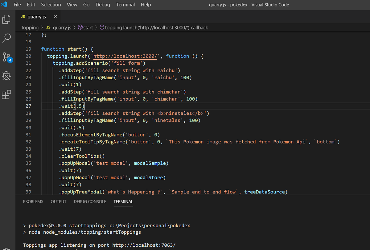Expand the topping breadcrumb item
The height and width of the screenshot is (250, 370).
click(30, 27)
